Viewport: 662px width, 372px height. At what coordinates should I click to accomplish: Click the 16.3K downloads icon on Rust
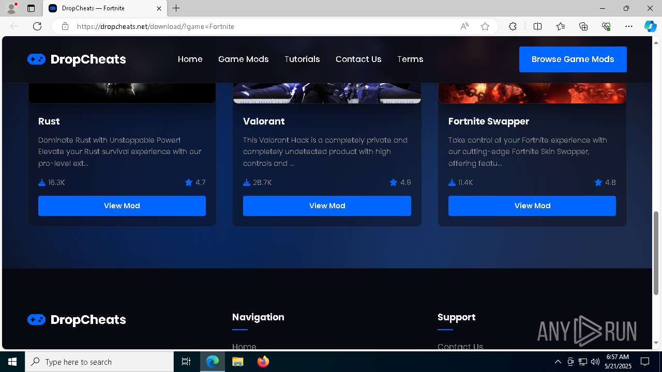(42, 182)
